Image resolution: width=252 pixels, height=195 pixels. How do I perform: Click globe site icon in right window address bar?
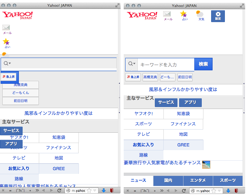click(193, 191)
